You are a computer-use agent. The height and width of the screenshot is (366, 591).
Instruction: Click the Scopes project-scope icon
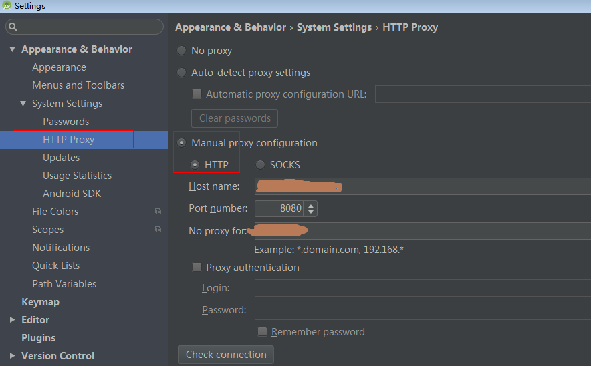point(158,229)
